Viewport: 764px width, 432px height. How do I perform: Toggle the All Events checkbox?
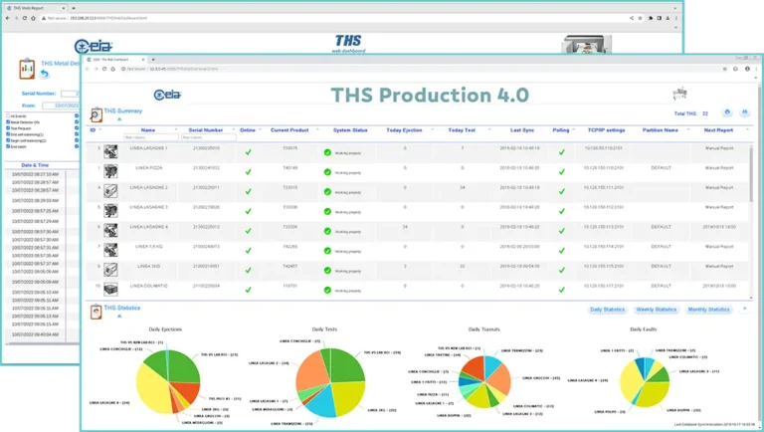pyautogui.click(x=8, y=116)
